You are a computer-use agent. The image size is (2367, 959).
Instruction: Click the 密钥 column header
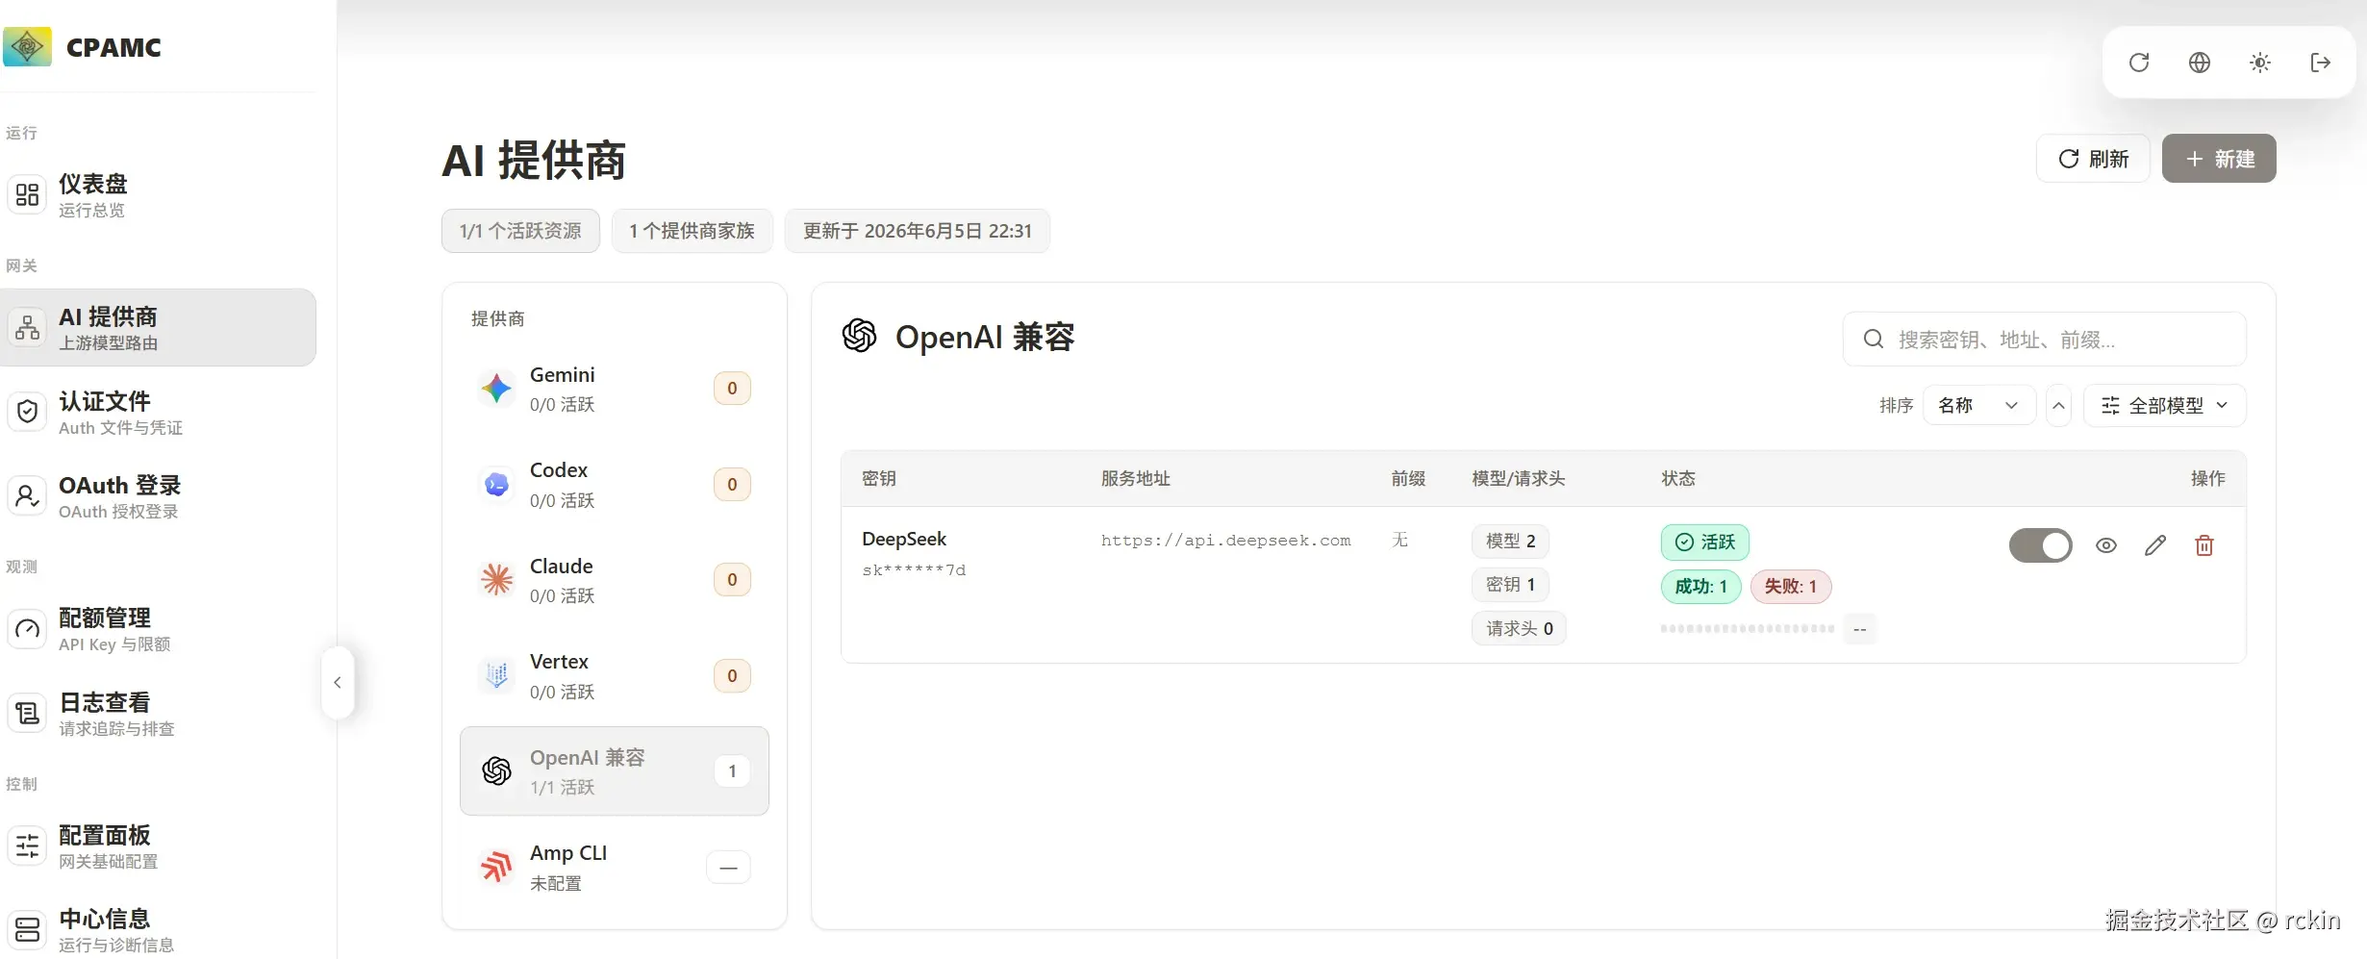[878, 478]
